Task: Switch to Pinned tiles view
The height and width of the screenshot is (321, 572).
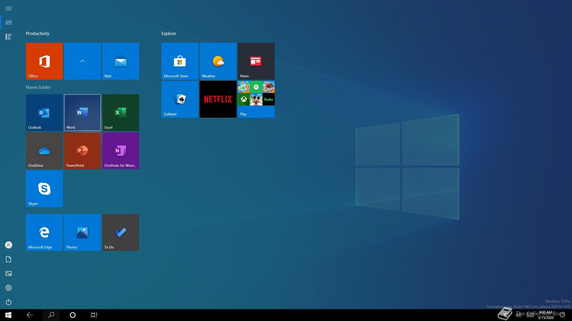Action: (x=9, y=23)
